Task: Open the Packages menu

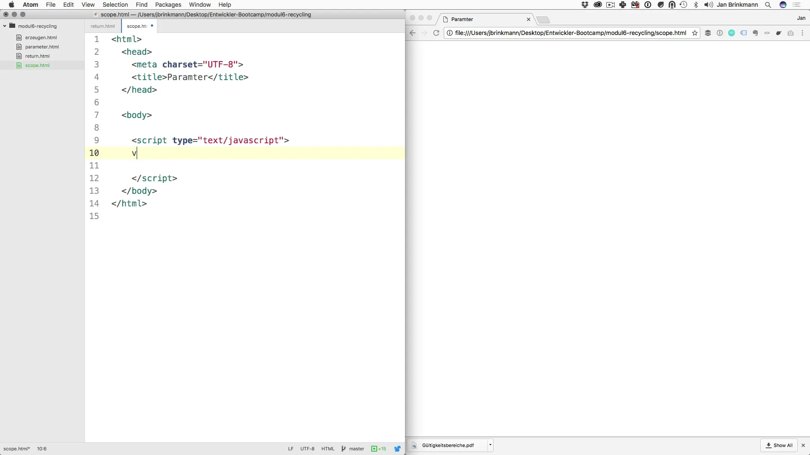Action: click(x=168, y=5)
